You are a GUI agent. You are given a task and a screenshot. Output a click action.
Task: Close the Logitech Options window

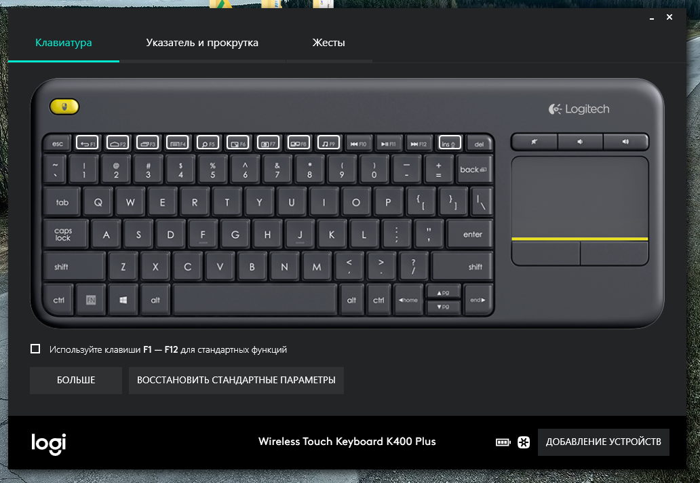(x=669, y=17)
